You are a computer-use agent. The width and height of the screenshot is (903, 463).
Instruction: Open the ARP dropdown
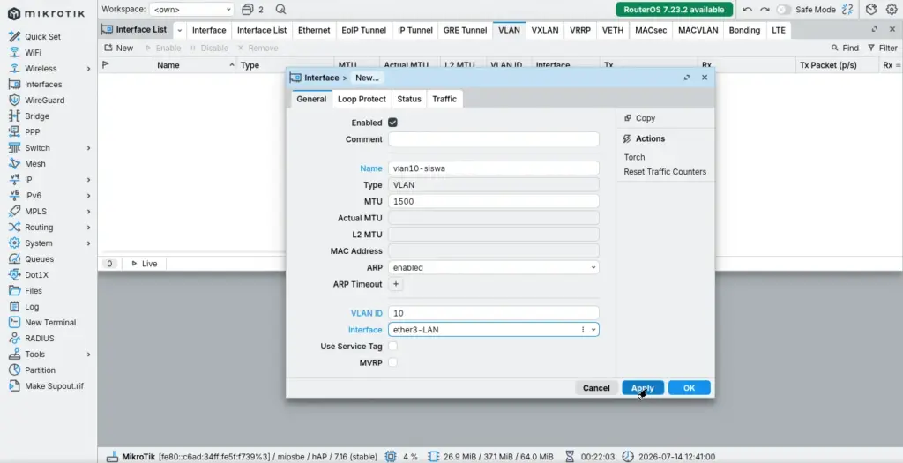coord(494,267)
